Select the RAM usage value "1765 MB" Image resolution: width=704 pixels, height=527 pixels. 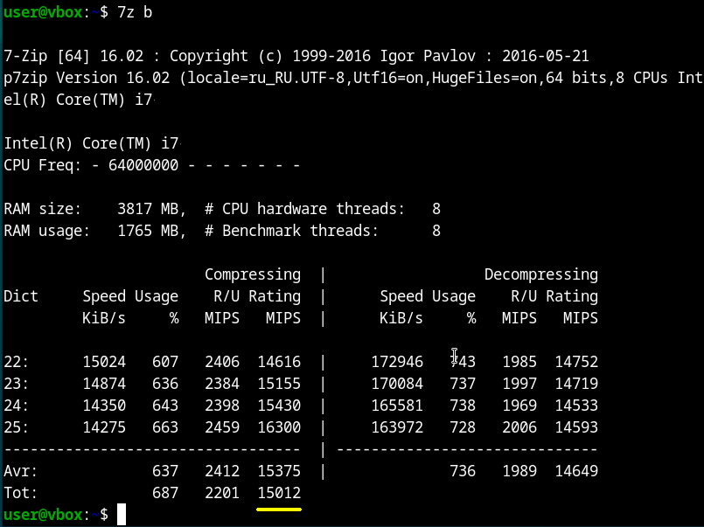[x=148, y=231]
